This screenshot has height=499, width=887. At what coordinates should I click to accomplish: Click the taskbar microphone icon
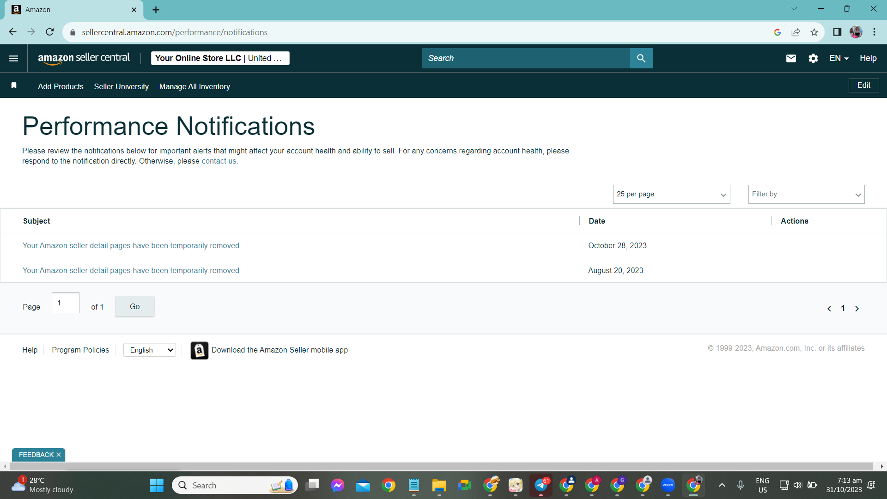[x=741, y=485]
